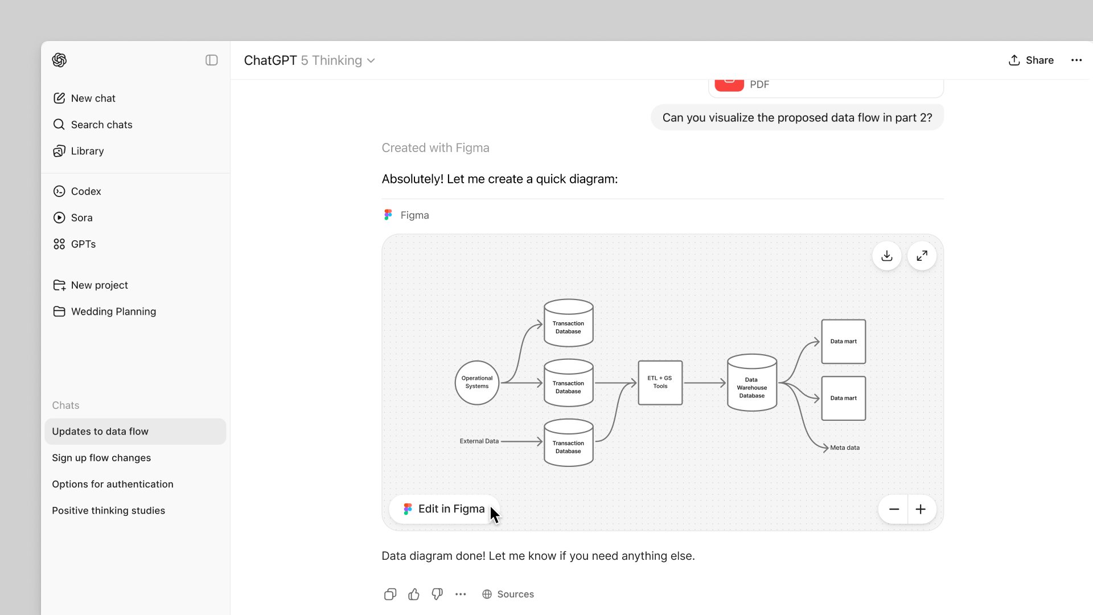This screenshot has width=1093, height=615.
Task: Open the conversation options menu
Action: point(1076,60)
